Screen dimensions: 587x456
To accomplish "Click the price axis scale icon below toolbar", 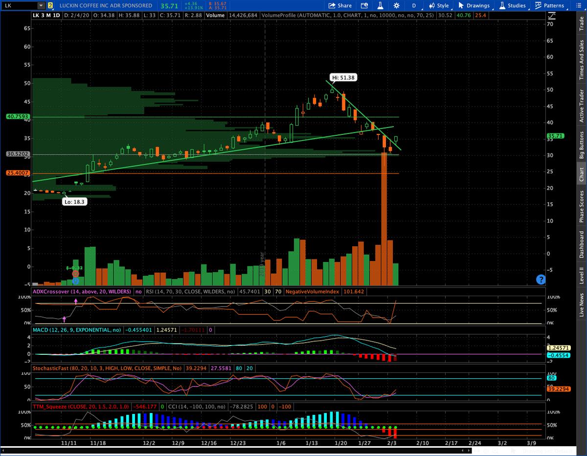I will point(551,15).
